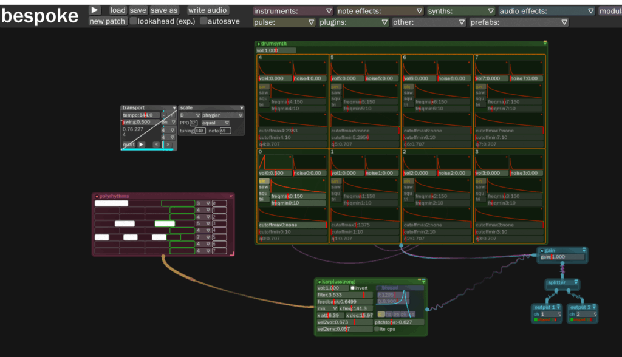This screenshot has width=622, height=357.
Task: Open the instruments menu
Action: click(293, 11)
